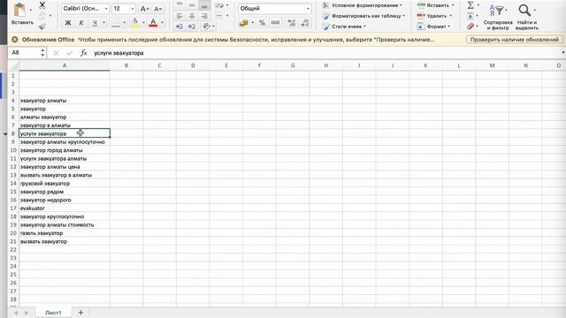
Task: Increase decimal places
Action: pyautogui.click(x=291, y=23)
